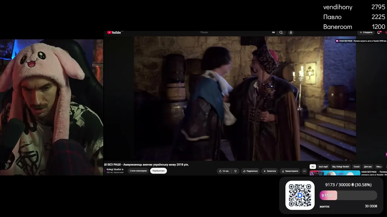
Task: Click donor name Павло in leaderboard
Action: [x=332, y=17]
